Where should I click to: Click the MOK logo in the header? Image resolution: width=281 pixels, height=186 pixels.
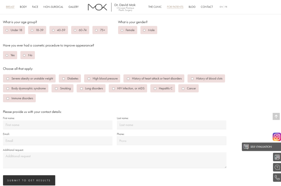(x=97, y=7)
